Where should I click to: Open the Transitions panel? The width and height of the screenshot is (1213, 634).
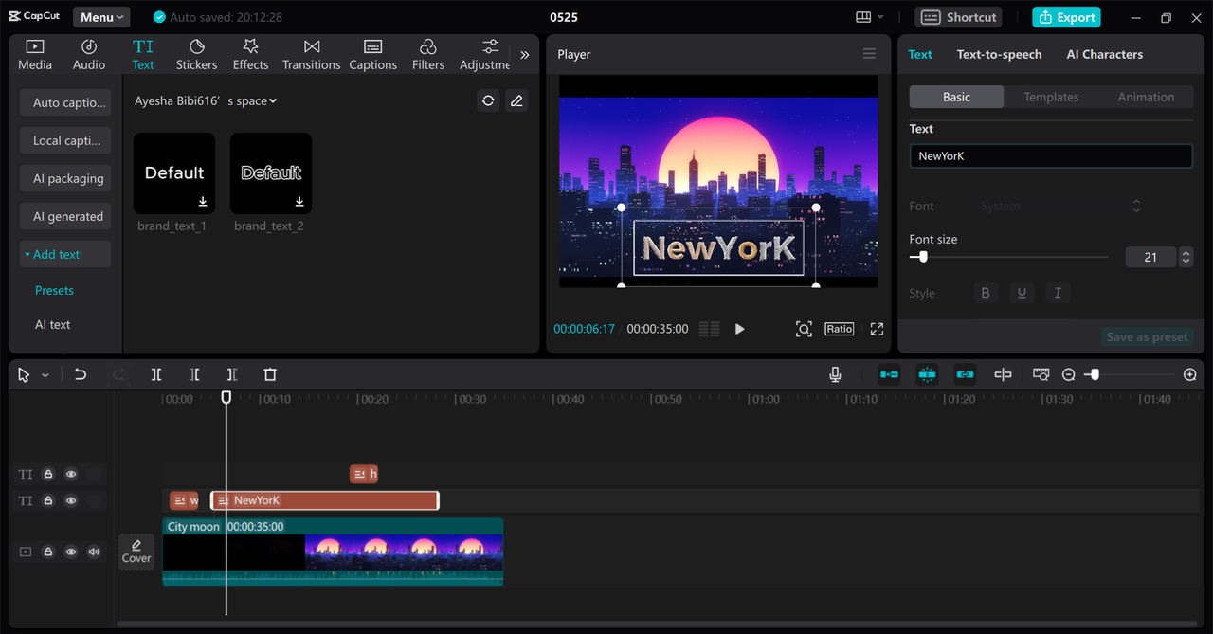tap(311, 55)
